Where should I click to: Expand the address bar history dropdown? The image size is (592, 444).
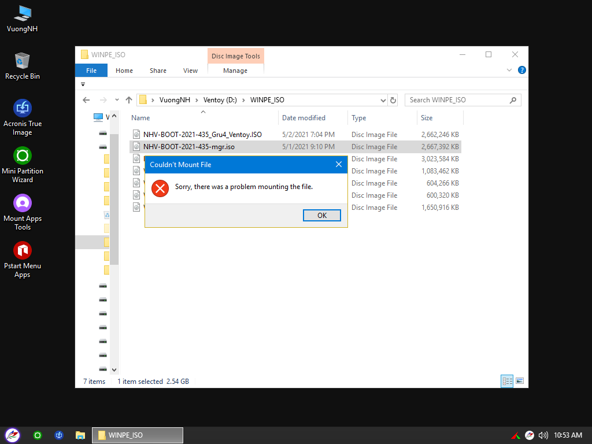click(383, 101)
